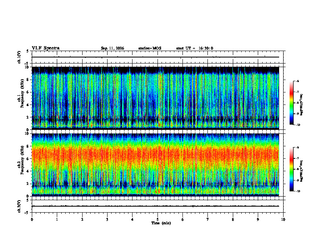Click the ch.1(V) waveform trace
Screen dimensions: 319x246
tap(155, 57)
